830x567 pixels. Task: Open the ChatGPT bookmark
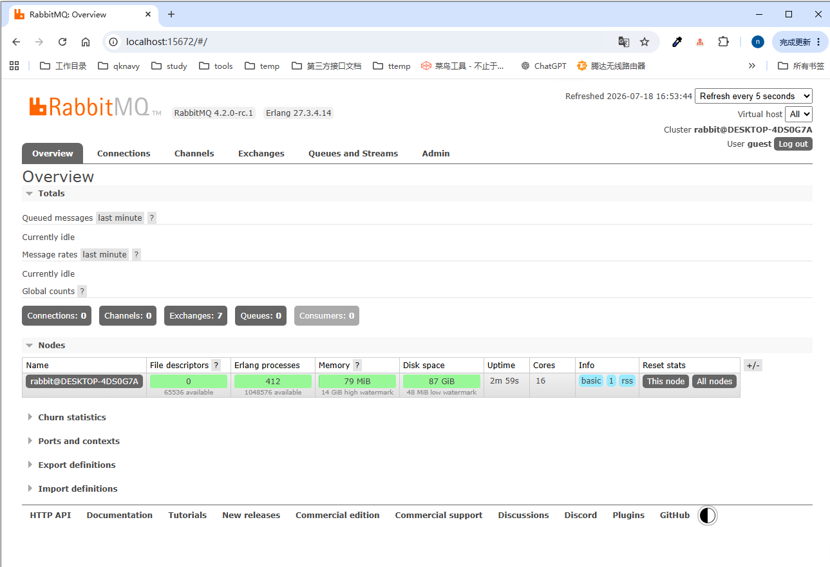click(543, 66)
